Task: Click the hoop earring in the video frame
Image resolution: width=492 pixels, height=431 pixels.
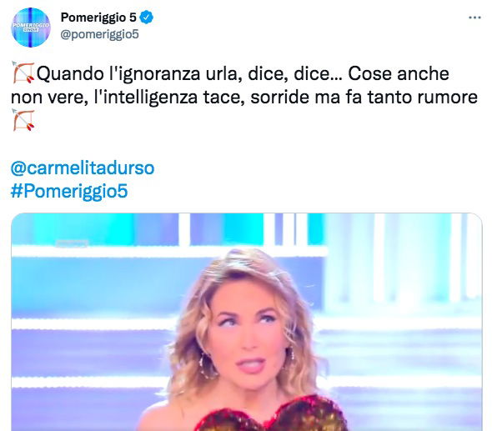Action: coord(208,365)
